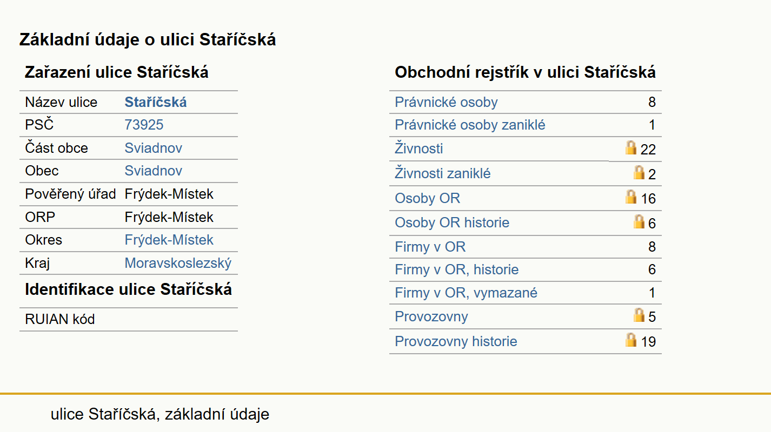This screenshot has width=771, height=432.
Task: Open the Osoby OR historie link
Action: pos(452,222)
